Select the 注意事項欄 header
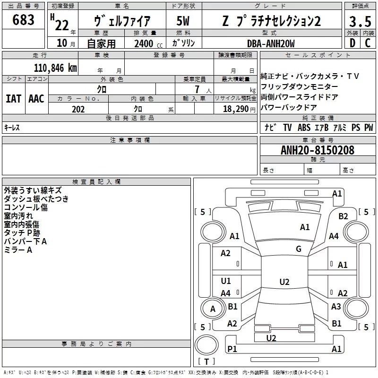Screen dimensions: 378x378 [130, 140]
